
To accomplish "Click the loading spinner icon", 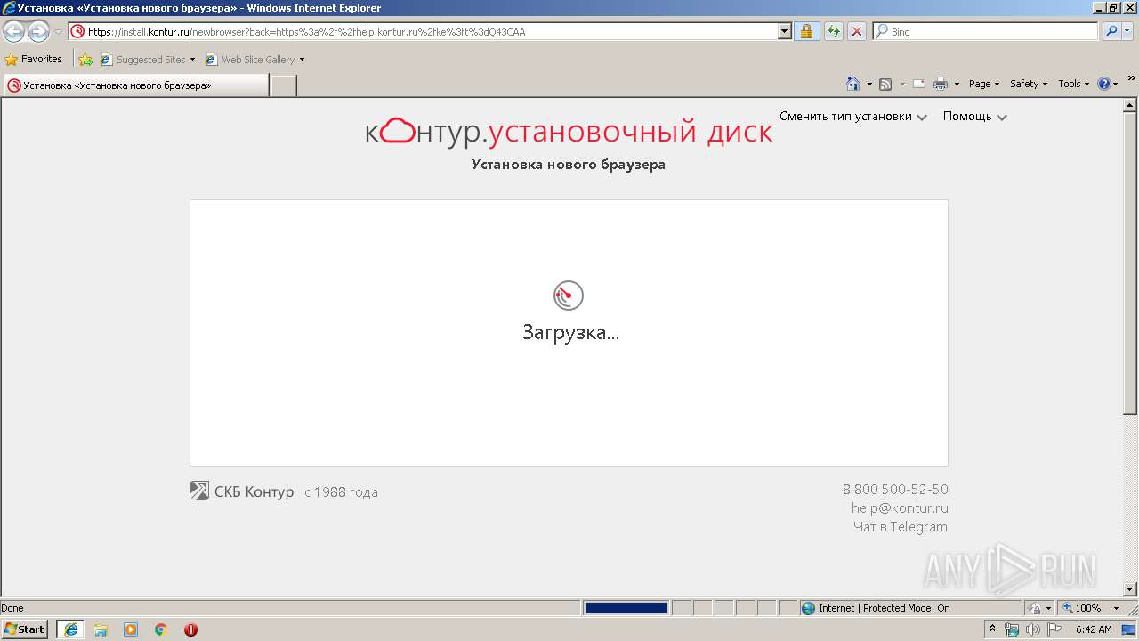I will (x=569, y=296).
